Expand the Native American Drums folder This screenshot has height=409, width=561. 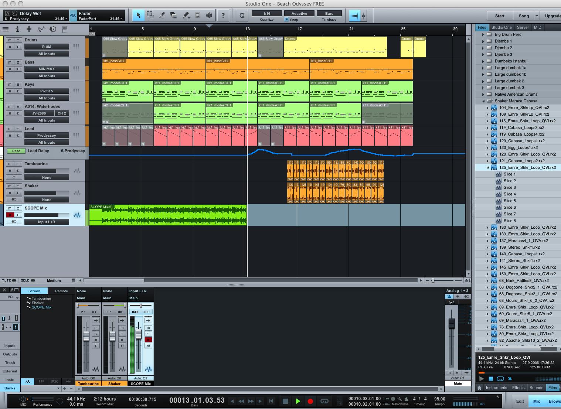[x=483, y=95]
